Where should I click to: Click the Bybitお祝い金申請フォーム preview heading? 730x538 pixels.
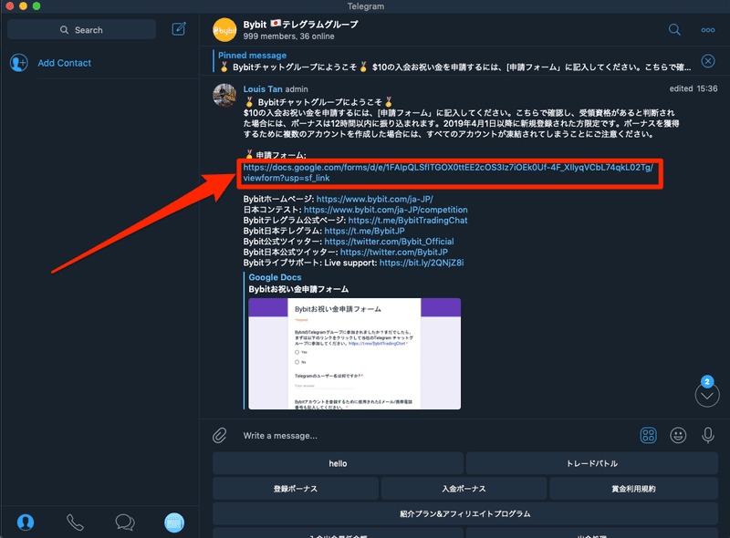pos(298,289)
